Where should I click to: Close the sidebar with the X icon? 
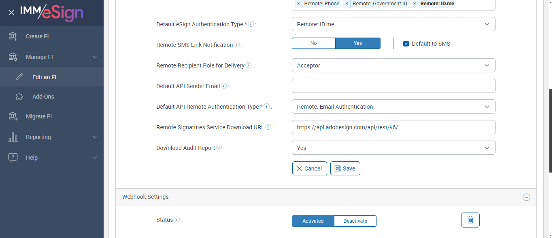pyautogui.click(x=11, y=13)
